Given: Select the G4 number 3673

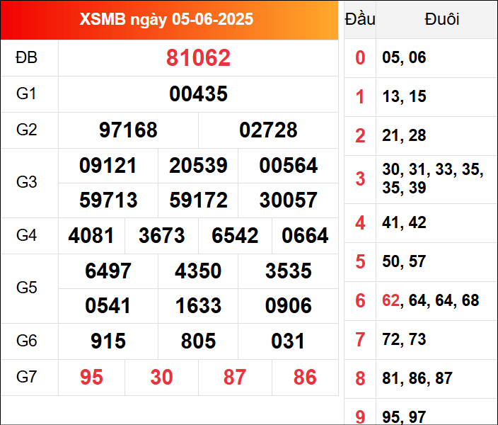Looking at the screenshot, I should (162, 236).
